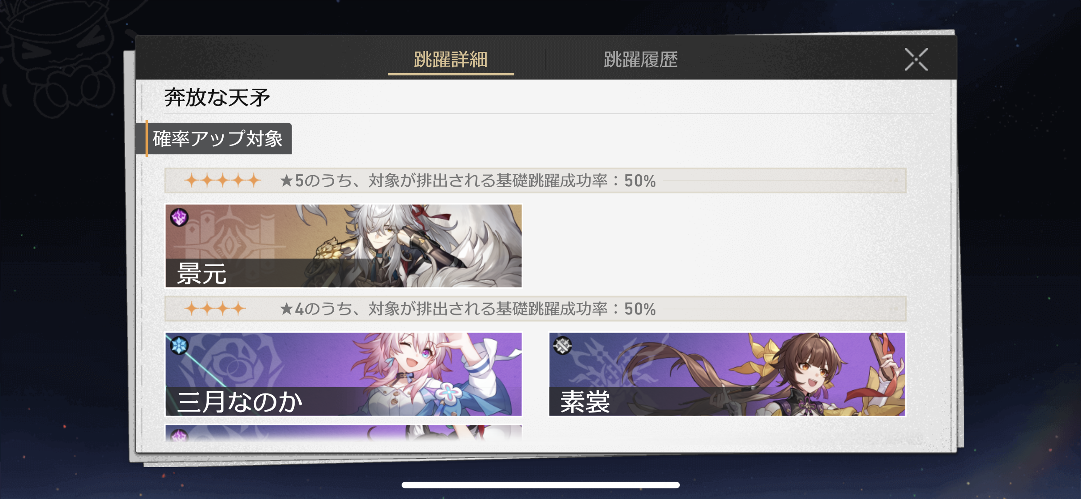Open the 素裳 character card
The height and width of the screenshot is (499, 1081).
pyautogui.click(x=727, y=374)
